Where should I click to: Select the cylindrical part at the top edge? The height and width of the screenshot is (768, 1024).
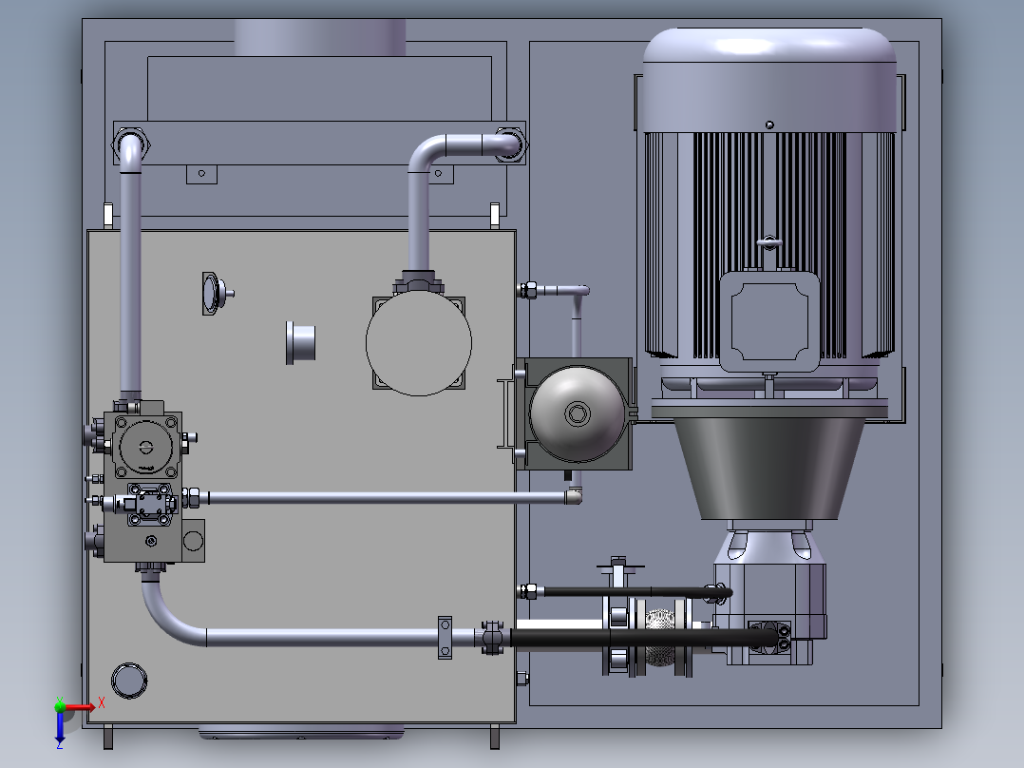[x=320, y=37]
